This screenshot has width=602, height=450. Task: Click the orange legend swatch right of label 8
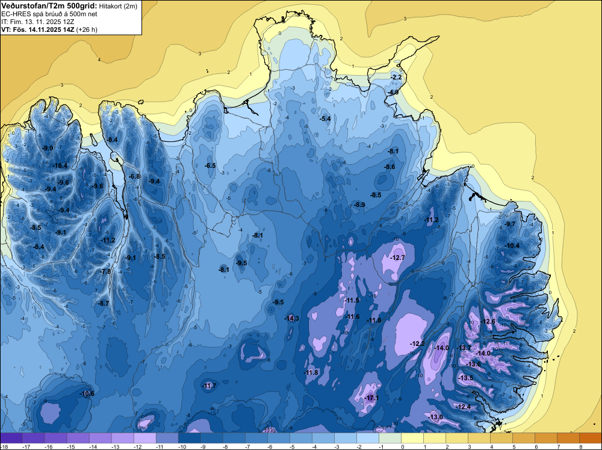pos(591,438)
